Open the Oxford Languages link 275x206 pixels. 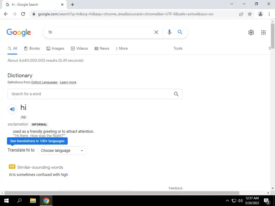(44, 82)
